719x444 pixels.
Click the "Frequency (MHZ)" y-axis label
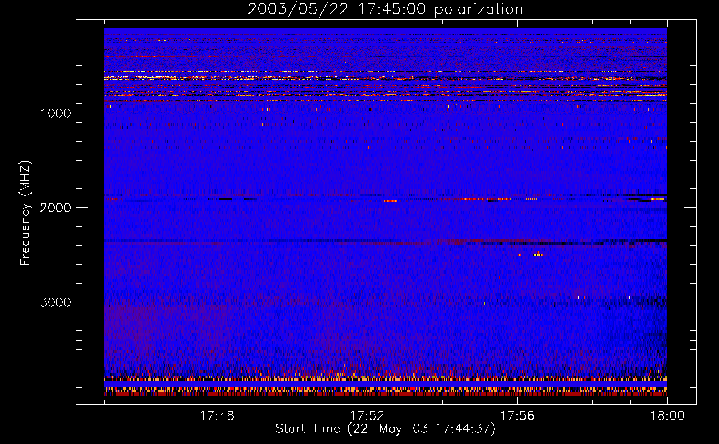26,213
